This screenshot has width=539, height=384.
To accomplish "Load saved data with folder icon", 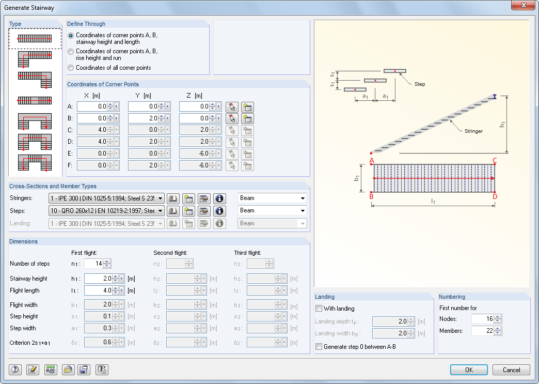I will coord(68,370).
